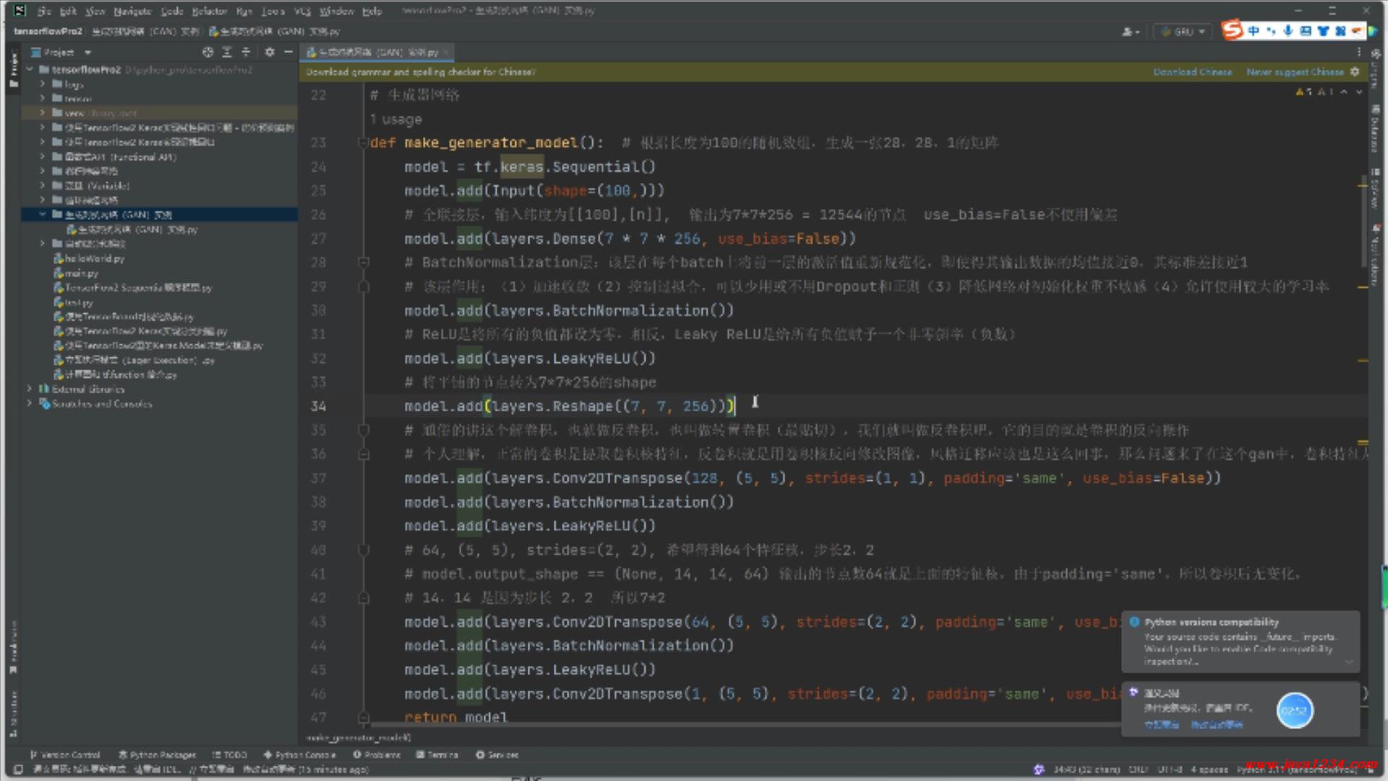Click Collapse All in Project panel
The width and height of the screenshot is (1388, 781).
coord(246,52)
